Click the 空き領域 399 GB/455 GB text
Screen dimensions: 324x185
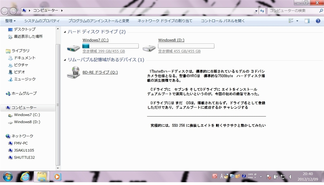104,51
